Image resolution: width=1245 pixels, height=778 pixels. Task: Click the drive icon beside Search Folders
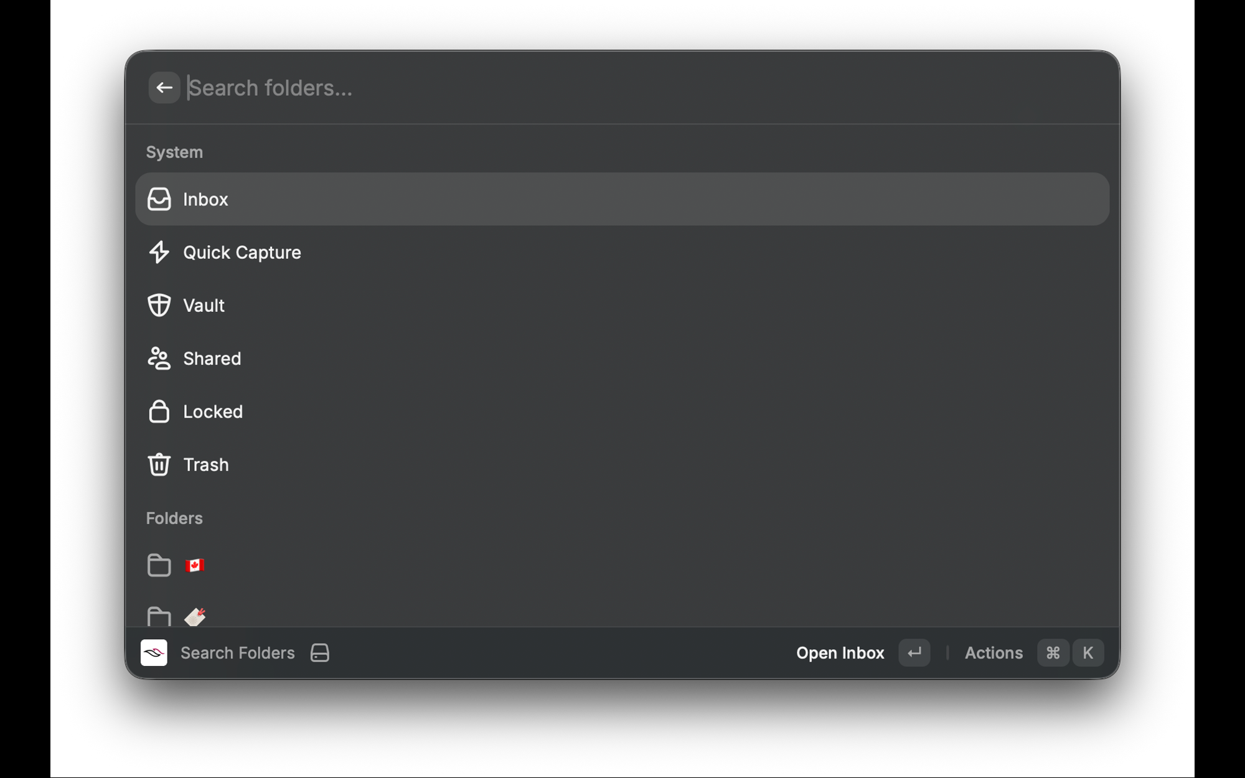point(320,653)
